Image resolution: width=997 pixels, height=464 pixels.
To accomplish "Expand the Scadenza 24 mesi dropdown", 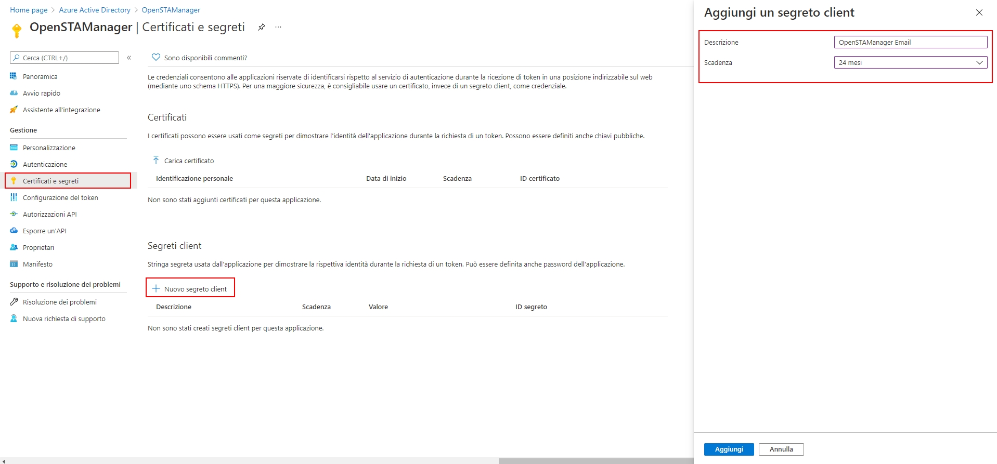I will [x=910, y=62].
